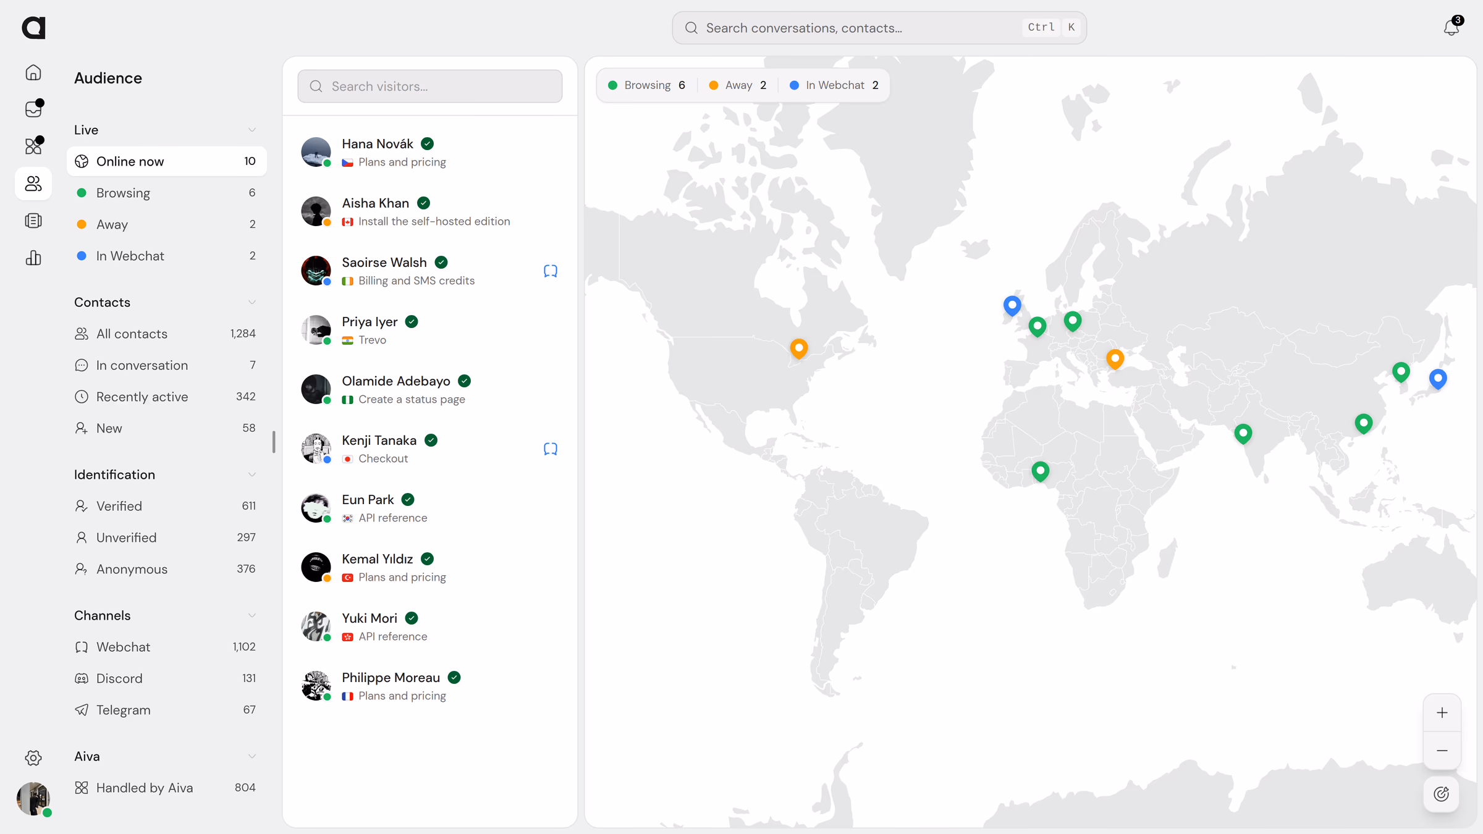Toggle In Webchat filter in map legend
The image size is (1483, 834).
tap(834, 85)
